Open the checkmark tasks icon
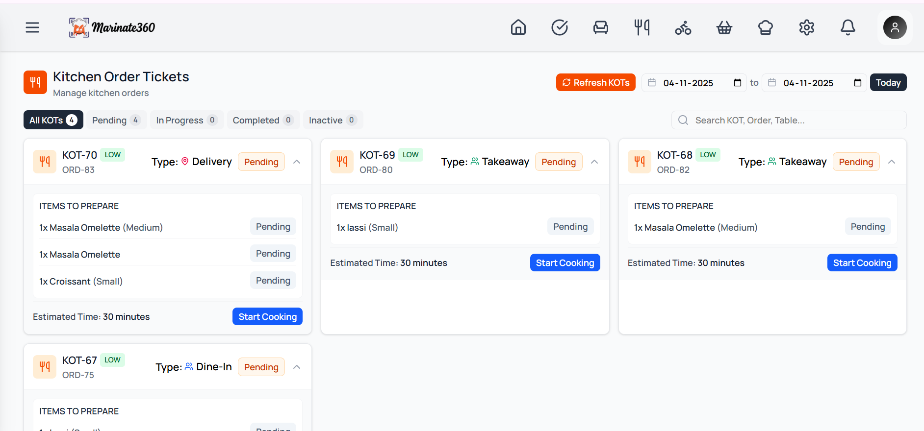 559,27
